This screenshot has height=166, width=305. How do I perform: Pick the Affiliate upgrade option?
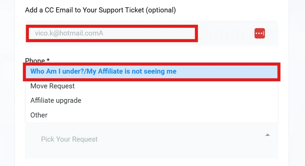152,100
